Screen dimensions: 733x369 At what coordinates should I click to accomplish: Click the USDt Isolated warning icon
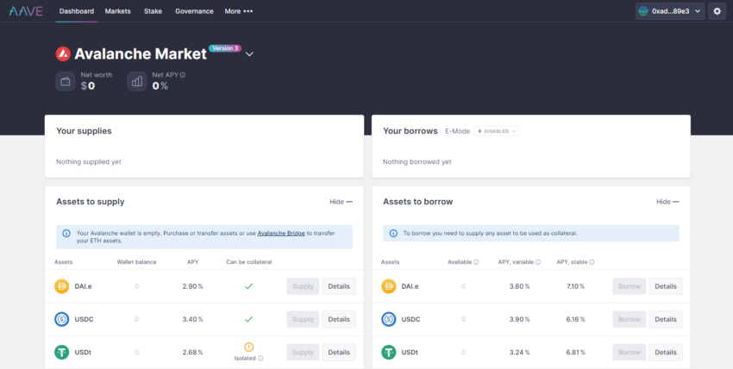pyautogui.click(x=248, y=347)
